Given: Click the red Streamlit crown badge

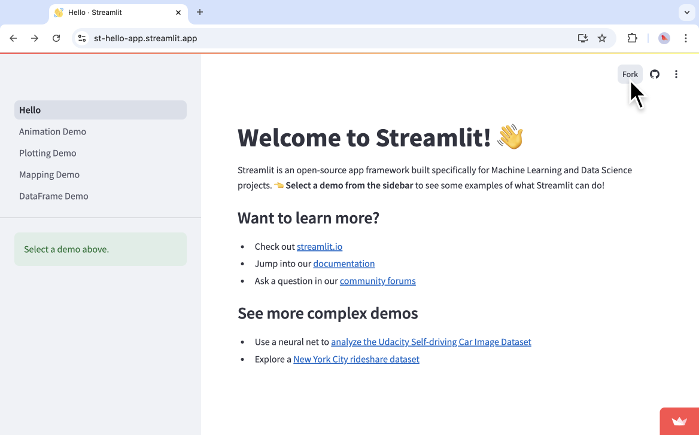Looking at the screenshot, I should pyautogui.click(x=679, y=421).
